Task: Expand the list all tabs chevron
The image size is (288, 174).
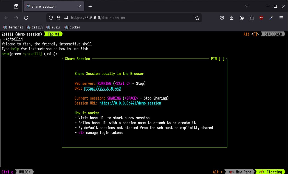Action: tap(247, 6)
